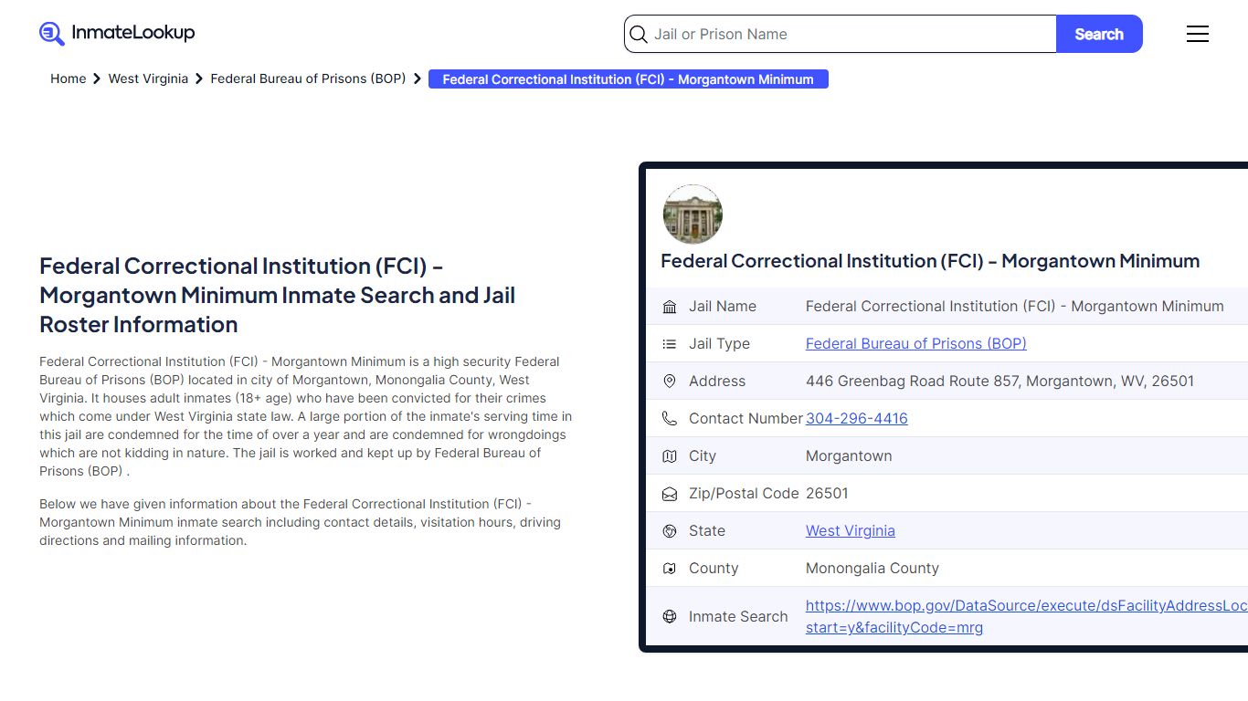This screenshot has width=1248, height=701.
Task: Open the hamburger menu
Action: point(1197,34)
